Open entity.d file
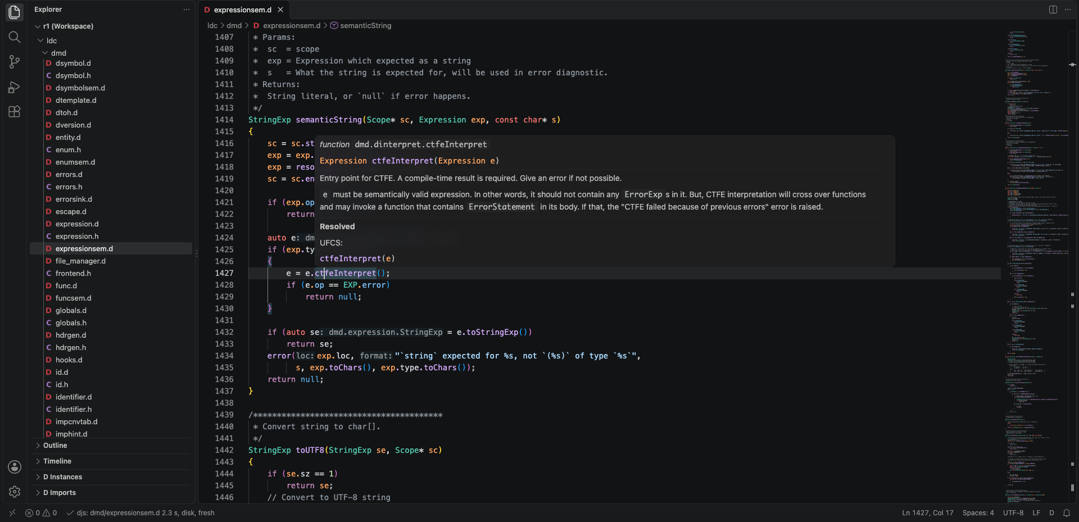The image size is (1079, 522). (68, 138)
